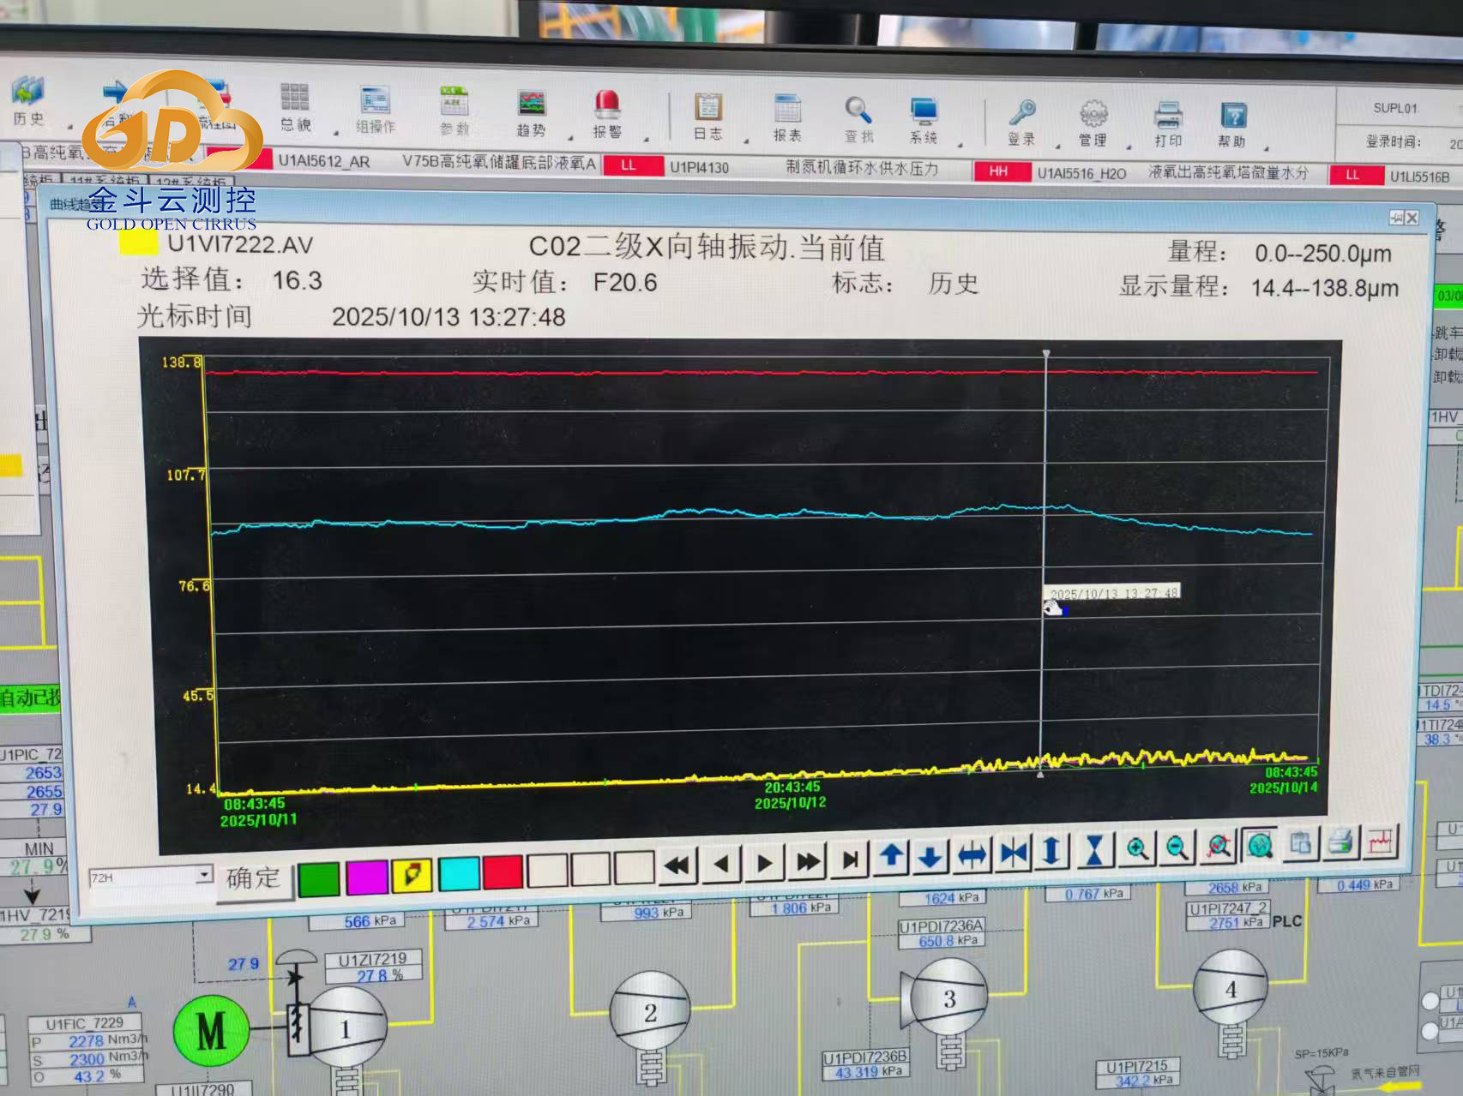The height and width of the screenshot is (1096, 1463).
Task: Open the 趋势 trend toolbar icon
Action: (532, 112)
